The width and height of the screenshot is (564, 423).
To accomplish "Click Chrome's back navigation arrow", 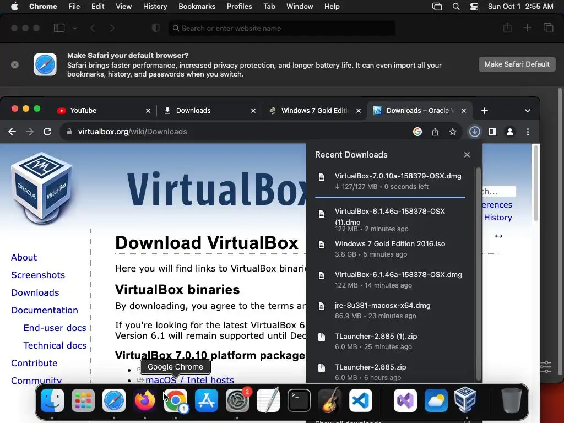I will [12, 132].
